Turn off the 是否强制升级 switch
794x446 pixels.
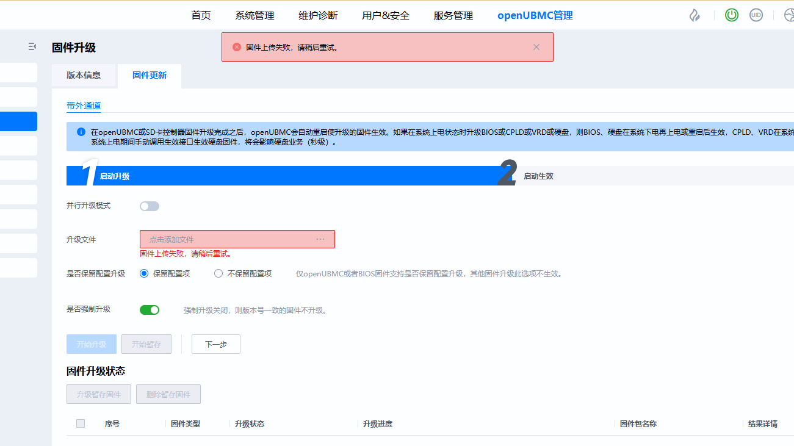coord(150,310)
